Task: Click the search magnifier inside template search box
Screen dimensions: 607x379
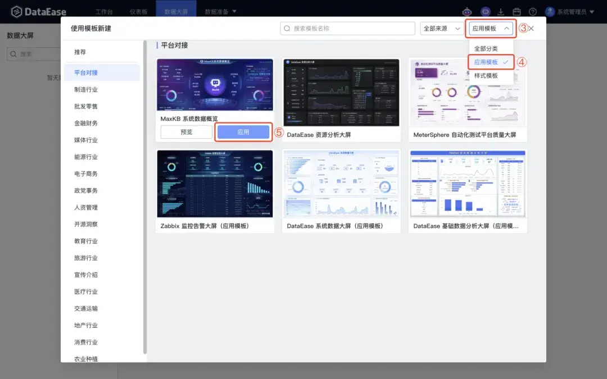Action: (x=288, y=28)
